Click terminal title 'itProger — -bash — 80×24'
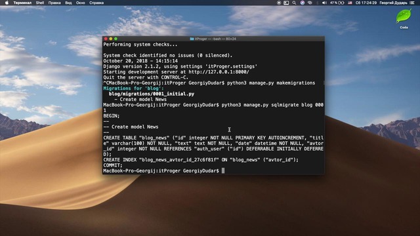The height and width of the screenshot is (236, 420). pos(215,39)
